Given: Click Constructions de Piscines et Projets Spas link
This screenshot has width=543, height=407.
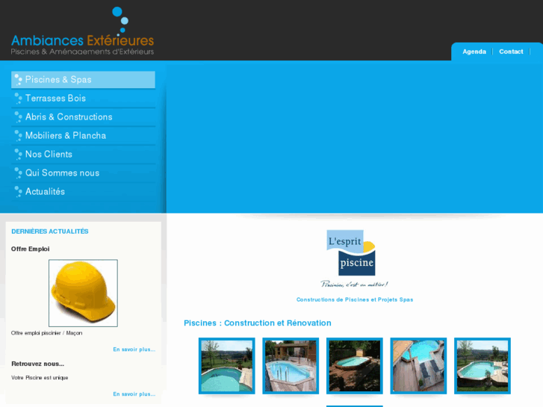Looking at the screenshot, I should (x=355, y=299).
